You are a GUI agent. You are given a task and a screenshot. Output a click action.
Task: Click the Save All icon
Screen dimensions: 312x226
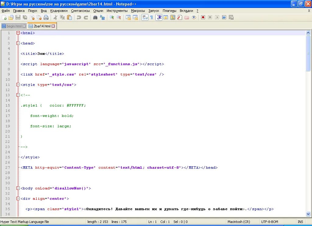point(25,17)
